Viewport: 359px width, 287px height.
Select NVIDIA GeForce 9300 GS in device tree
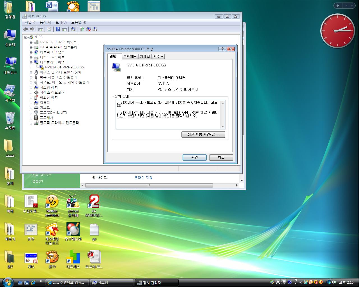[64, 67]
